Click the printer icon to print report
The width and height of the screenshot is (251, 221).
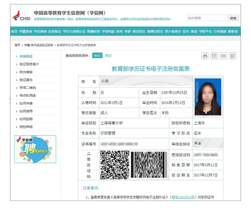tap(205, 56)
